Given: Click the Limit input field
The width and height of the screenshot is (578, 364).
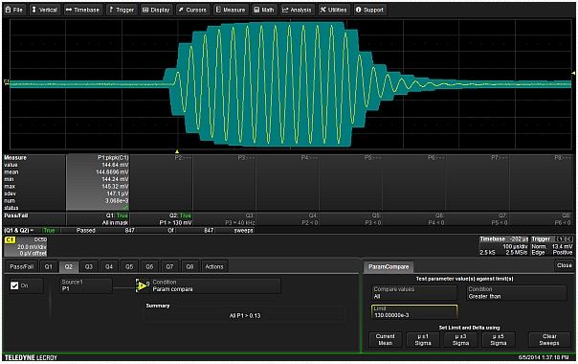Looking at the screenshot, I should (414, 312).
